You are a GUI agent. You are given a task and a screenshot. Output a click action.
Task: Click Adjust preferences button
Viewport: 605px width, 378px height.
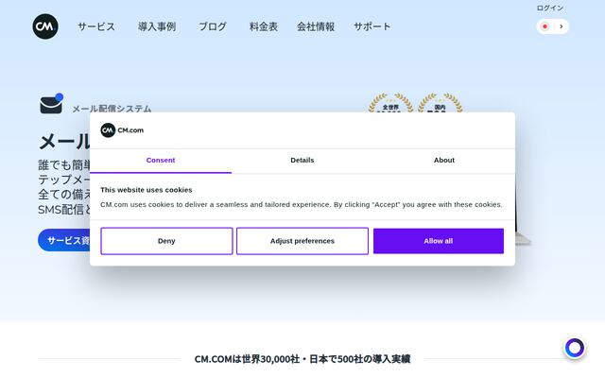coord(302,241)
